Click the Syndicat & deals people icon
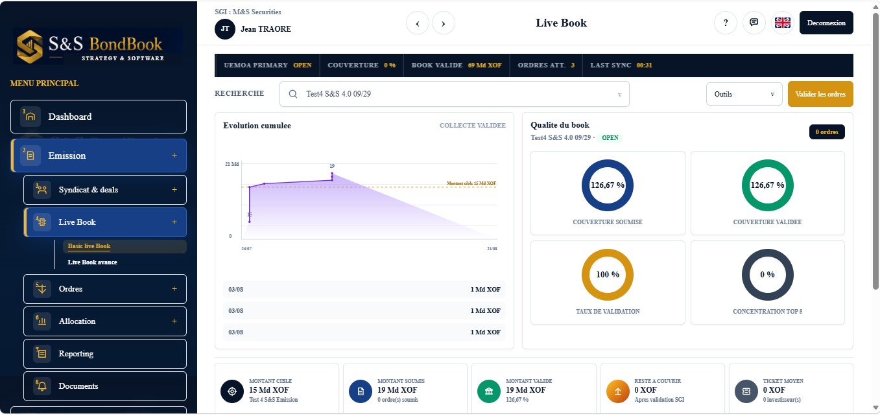The height and width of the screenshot is (416, 880). tap(42, 190)
